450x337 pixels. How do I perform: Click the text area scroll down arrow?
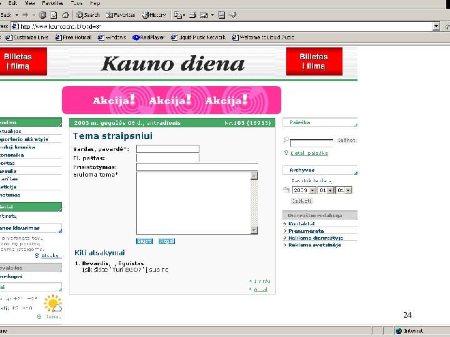254,230
